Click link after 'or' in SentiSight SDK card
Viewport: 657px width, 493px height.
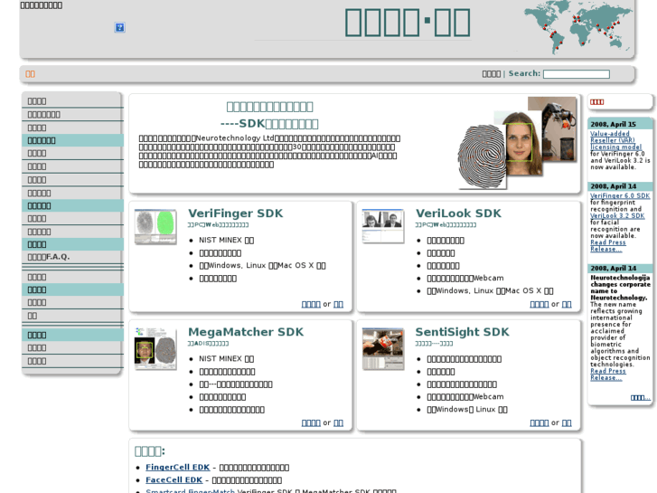point(567,423)
